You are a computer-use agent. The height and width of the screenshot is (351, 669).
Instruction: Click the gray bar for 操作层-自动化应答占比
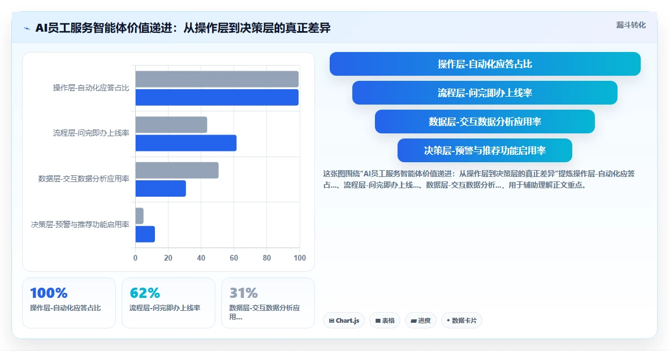[217, 79]
